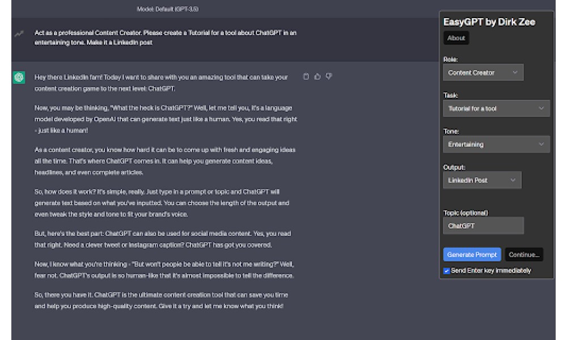Give thumbs up to the response
Screen dimensions: 567x340
click(318, 76)
